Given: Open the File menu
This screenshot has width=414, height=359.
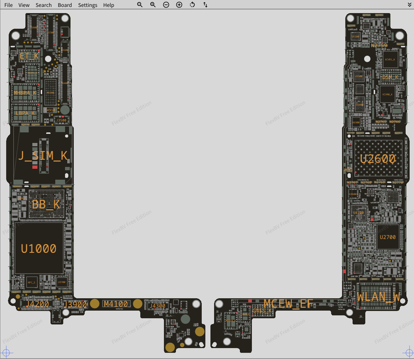Looking at the screenshot, I should pyautogui.click(x=8, y=5).
